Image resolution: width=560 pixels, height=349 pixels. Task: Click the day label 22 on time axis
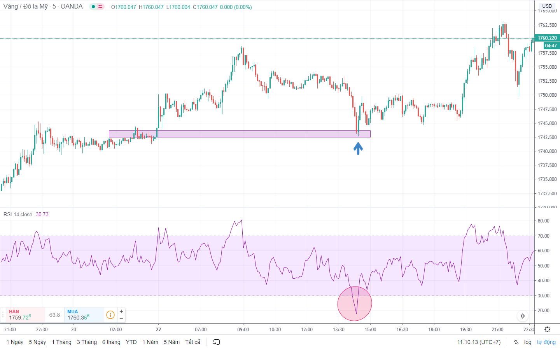click(158, 330)
